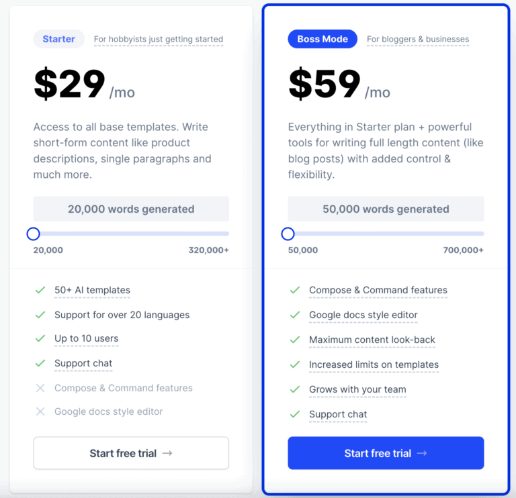Click the checkmark next to Support for over 20 languages

40,315
